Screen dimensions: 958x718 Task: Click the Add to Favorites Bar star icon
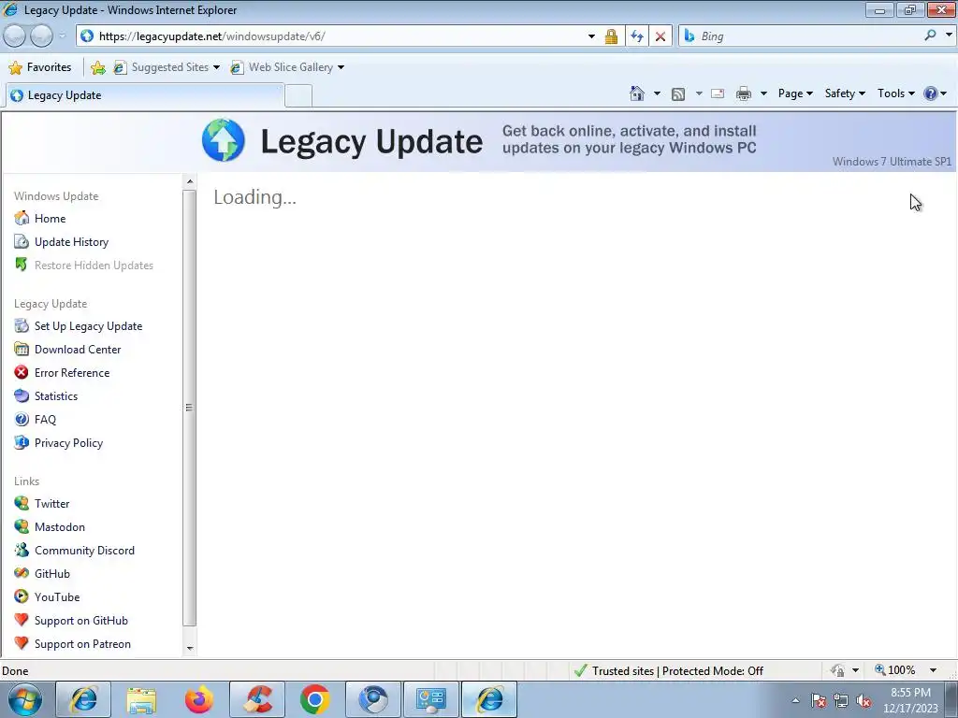pos(97,67)
